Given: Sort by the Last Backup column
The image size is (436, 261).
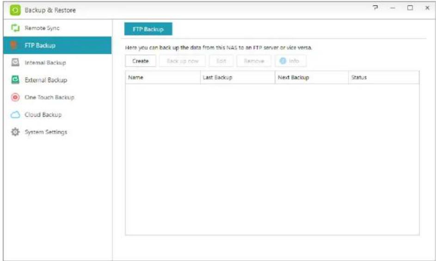Looking at the screenshot, I should (238, 77).
